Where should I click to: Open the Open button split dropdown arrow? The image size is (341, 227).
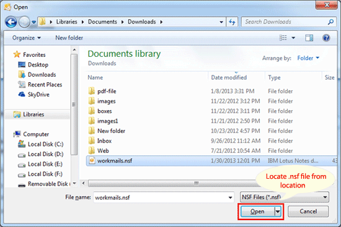(x=278, y=211)
